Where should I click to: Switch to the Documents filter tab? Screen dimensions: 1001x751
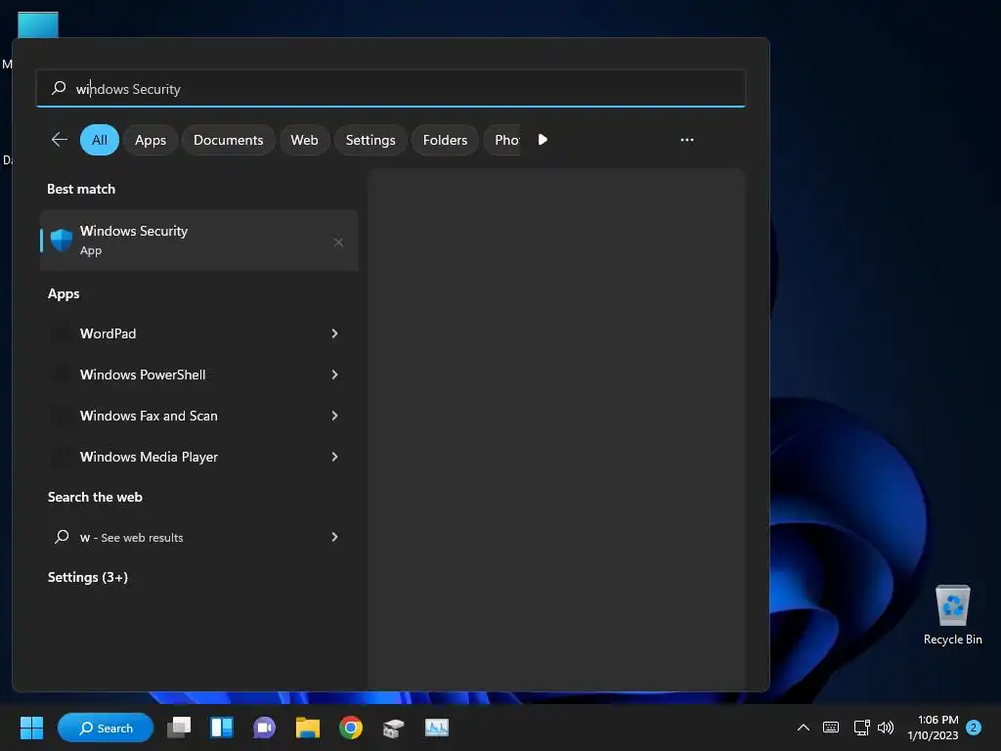tap(228, 140)
